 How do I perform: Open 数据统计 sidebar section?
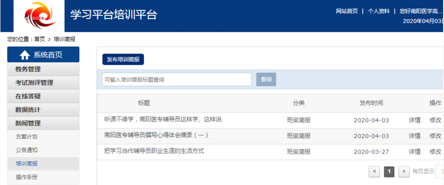[43, 110]
